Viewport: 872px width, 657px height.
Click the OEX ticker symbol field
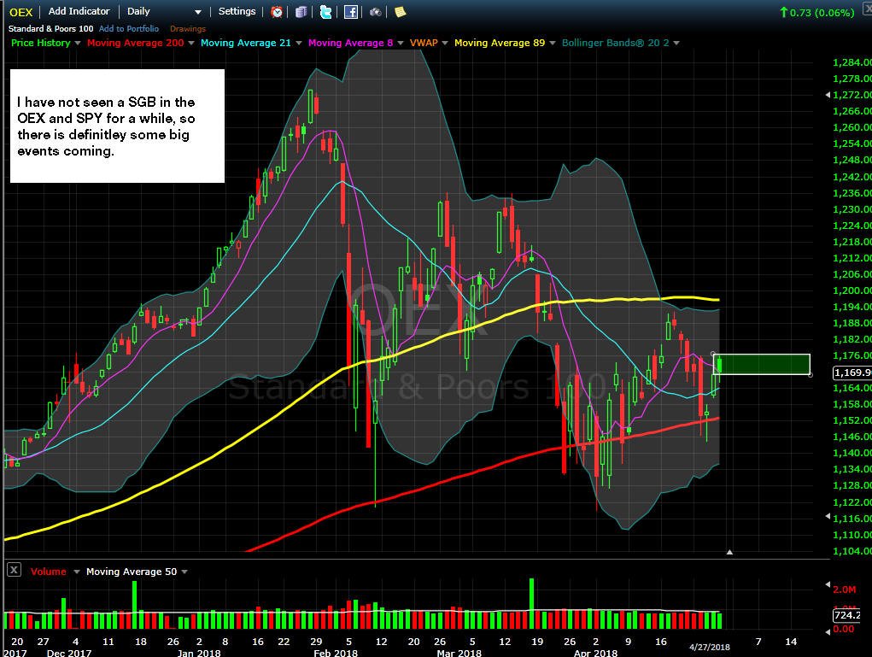(x=21, y=12)
